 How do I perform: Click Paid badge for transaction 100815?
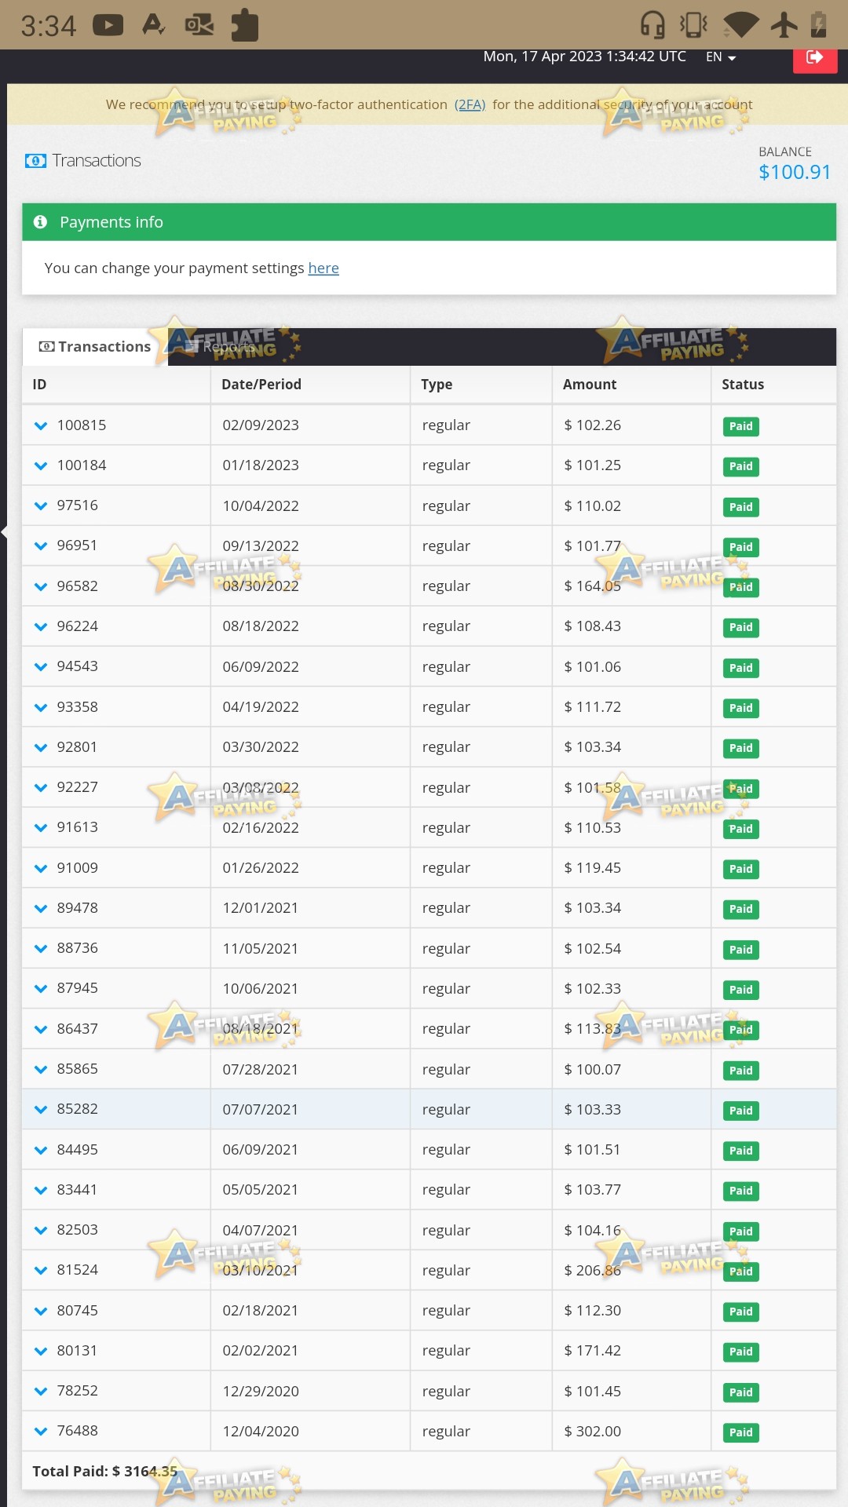(741, 426)
